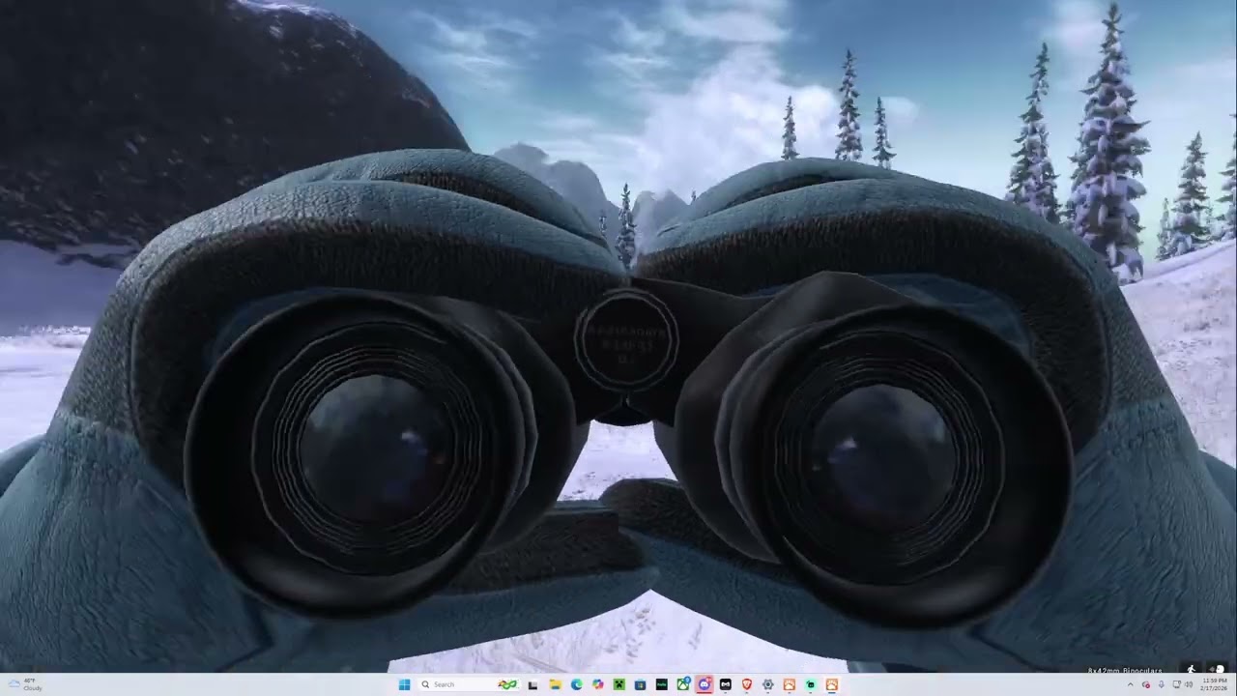The image size is (1237, 696).
Task: Open the weather widget showing Cloudy
Action: tap(25, 684)
